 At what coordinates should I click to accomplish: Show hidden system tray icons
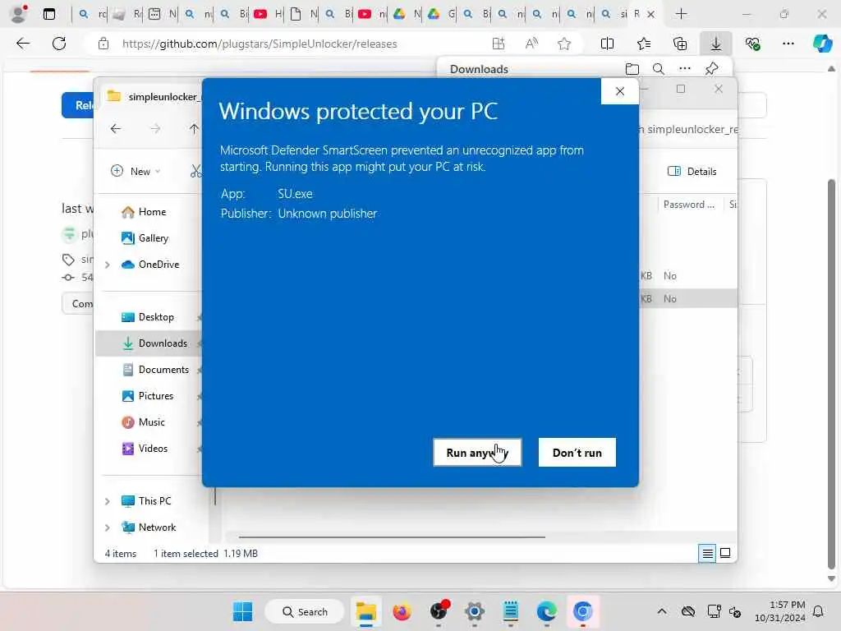[662, 611]
